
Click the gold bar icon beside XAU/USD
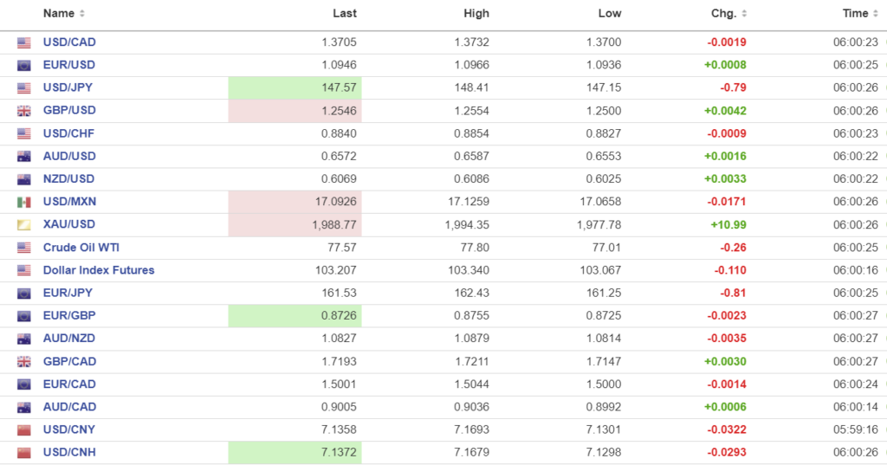(23, 225)
